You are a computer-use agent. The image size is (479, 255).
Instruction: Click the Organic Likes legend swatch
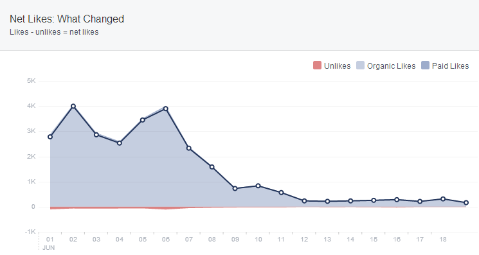pos(360,66)
